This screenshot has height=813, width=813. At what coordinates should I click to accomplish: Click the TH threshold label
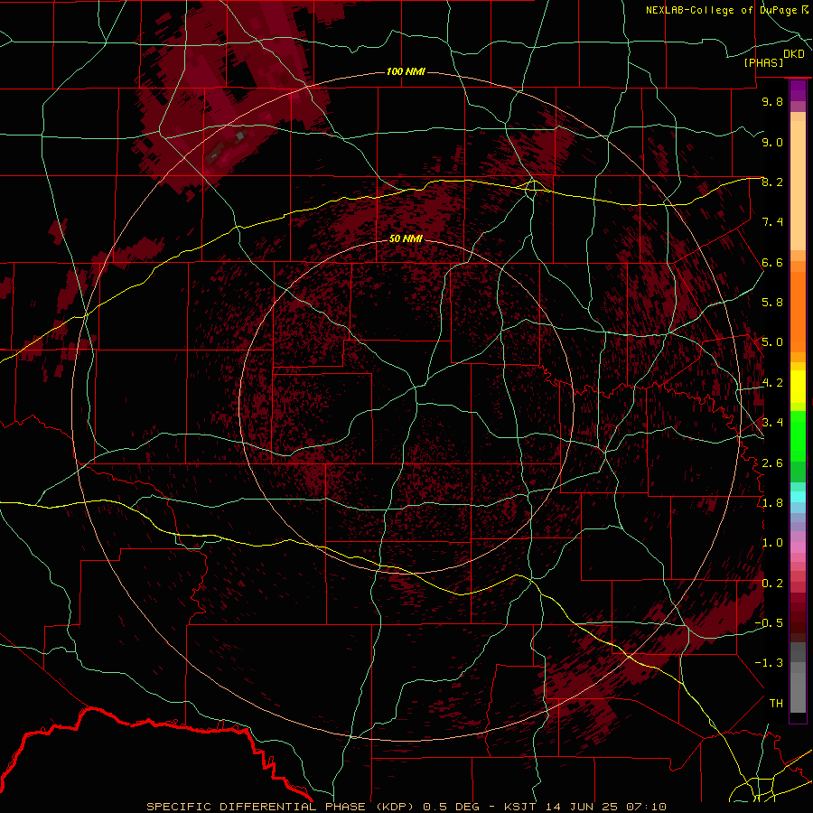click(x=776, y=704)
